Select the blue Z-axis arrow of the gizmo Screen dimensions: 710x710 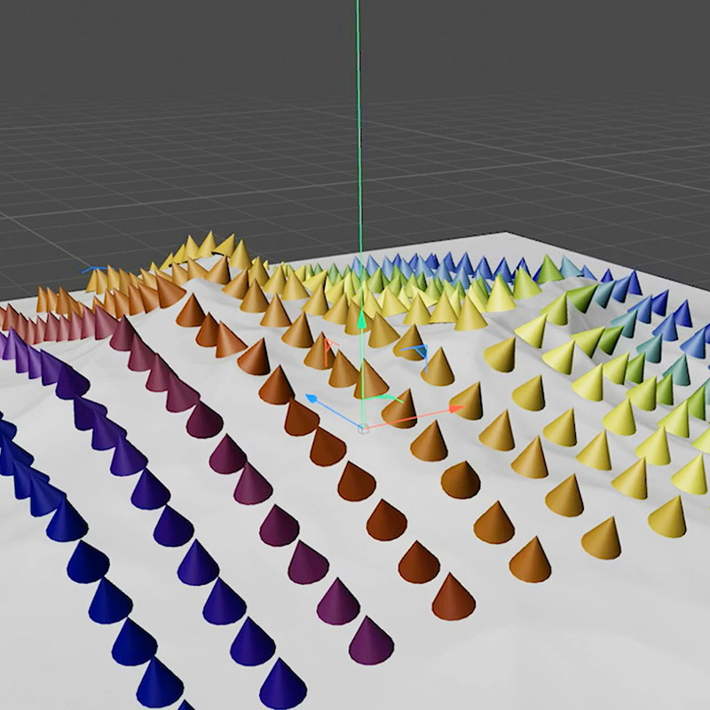(x=313, y=398)
